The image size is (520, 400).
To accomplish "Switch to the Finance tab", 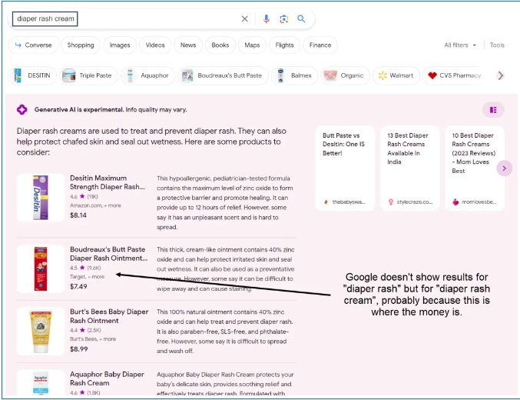I will 320,45.
